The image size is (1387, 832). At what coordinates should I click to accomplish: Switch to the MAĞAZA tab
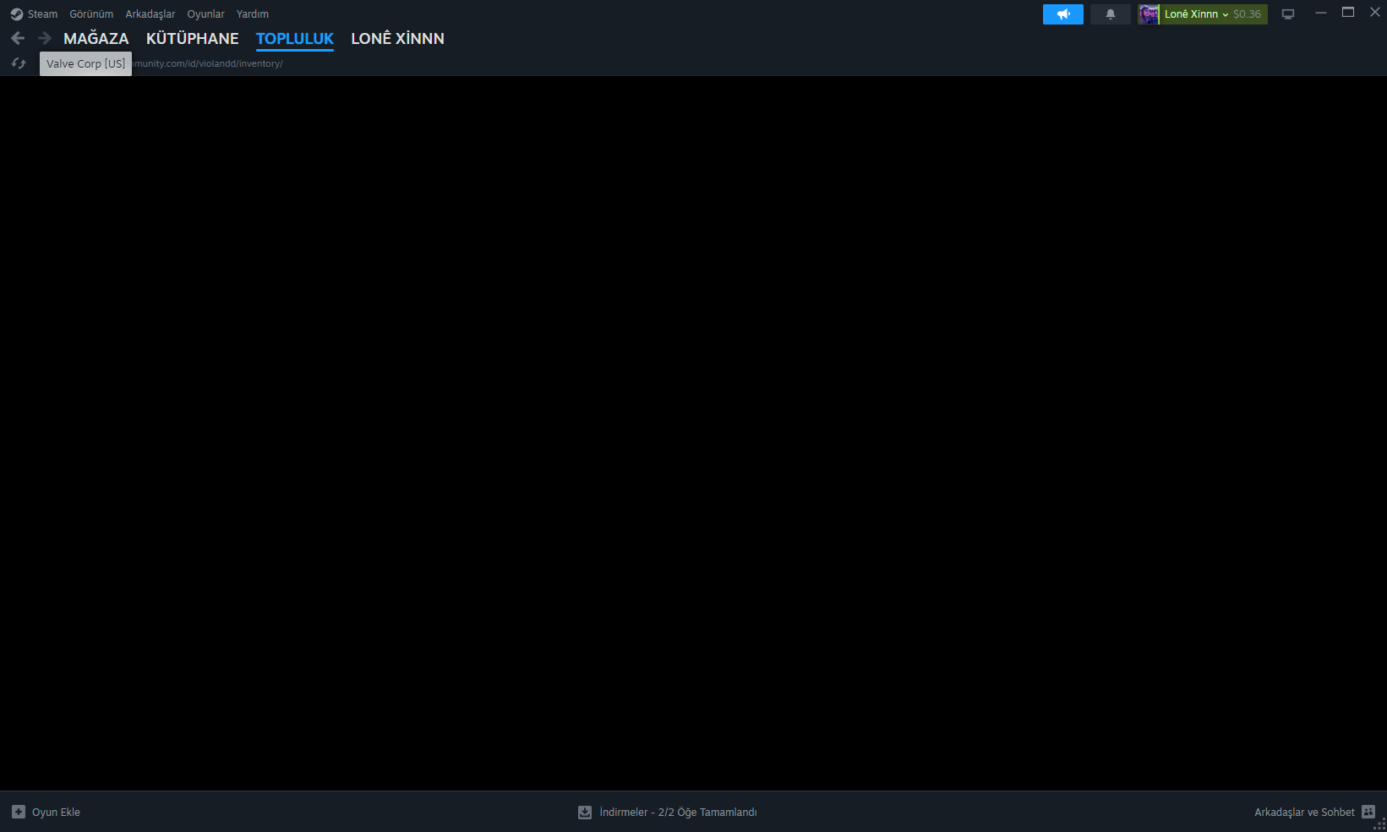click(x=96, y=39)
